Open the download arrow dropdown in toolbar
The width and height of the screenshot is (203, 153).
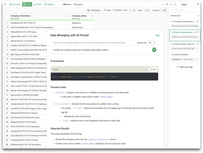coord(134,10)
